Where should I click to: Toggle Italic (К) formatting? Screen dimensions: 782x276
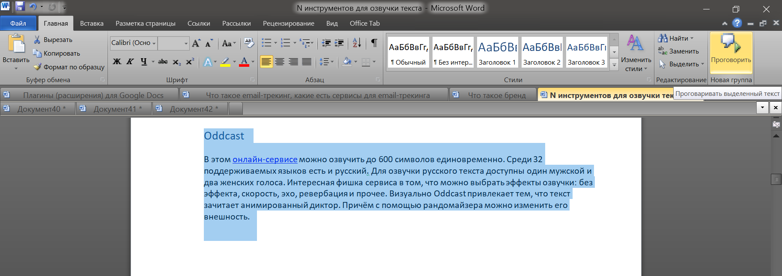[x=130, y=62]
